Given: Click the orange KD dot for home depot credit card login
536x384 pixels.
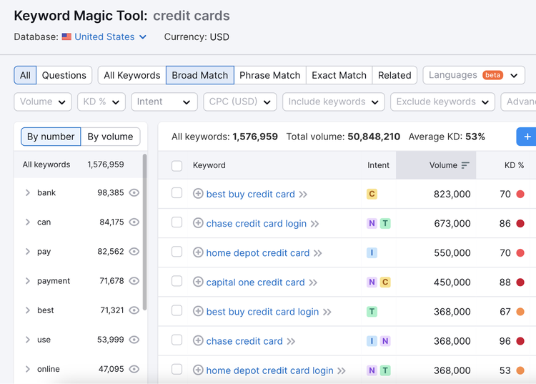Looking at the screenshot, I should (520, 370).
